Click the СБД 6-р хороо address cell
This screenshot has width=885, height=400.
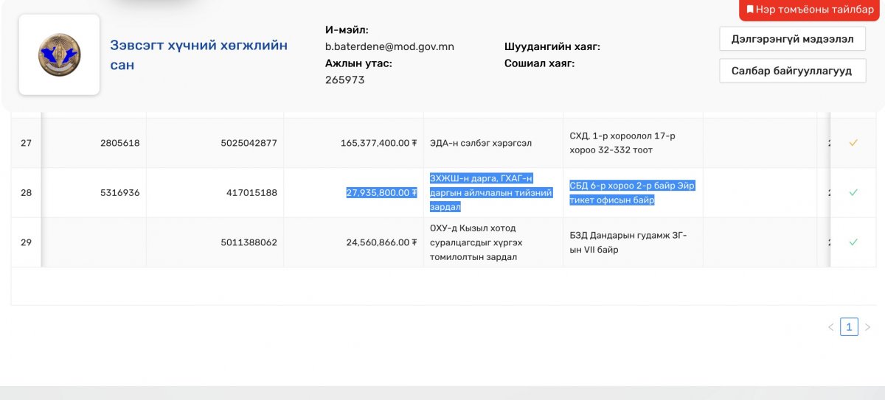(x=631, y=193)
